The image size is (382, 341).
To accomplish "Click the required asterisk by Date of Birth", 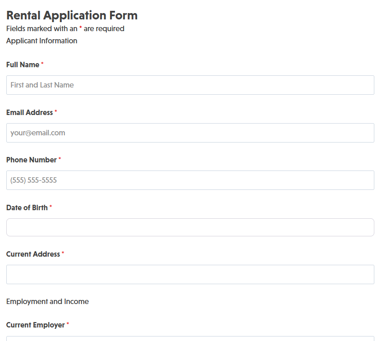I will click(x=51, y=207).
